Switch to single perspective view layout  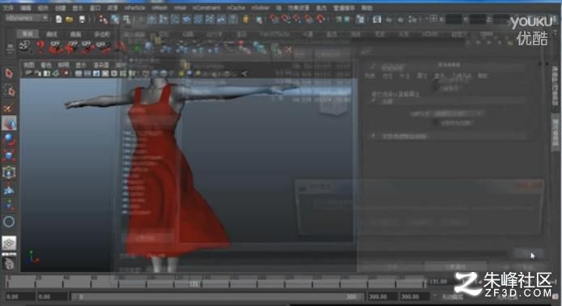coord(9,243)
